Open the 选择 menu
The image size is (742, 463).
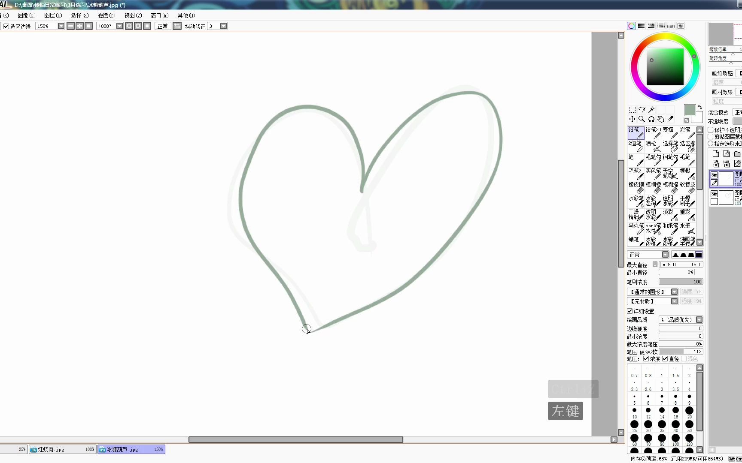(80, 15)
